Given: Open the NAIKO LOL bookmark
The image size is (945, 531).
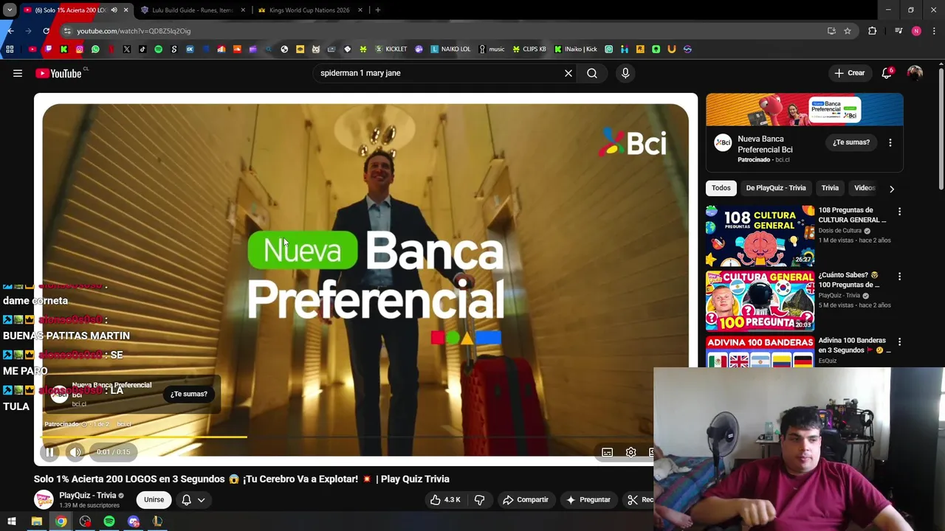Looking at the screenshot, I should click(450, 49).
